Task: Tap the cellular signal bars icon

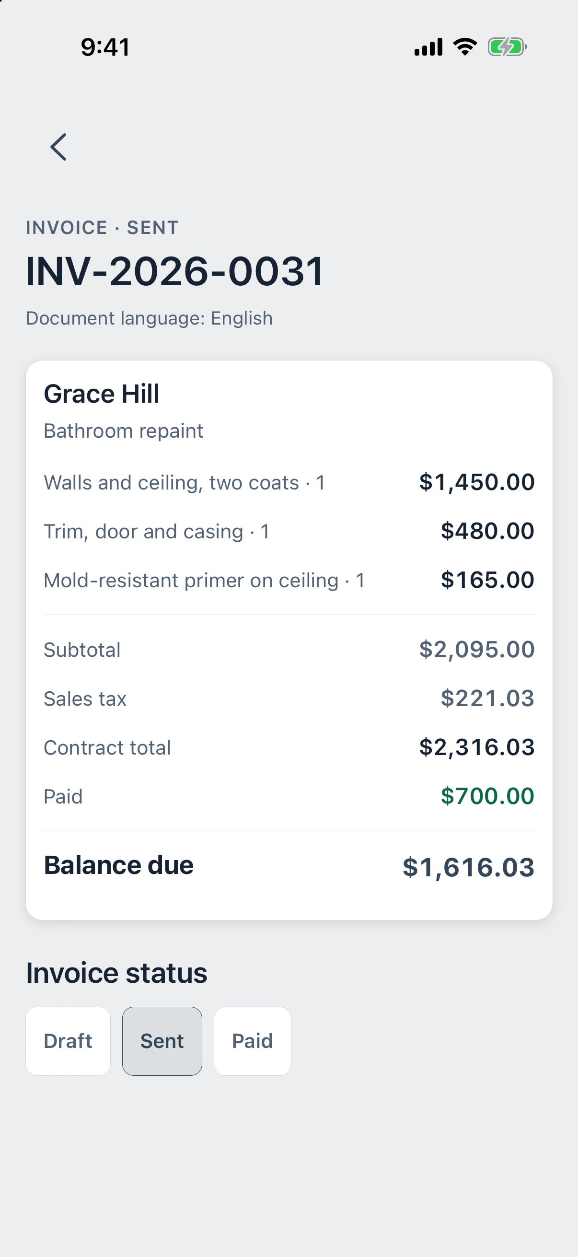Action: pyautogui.click(x=428, y=47)
